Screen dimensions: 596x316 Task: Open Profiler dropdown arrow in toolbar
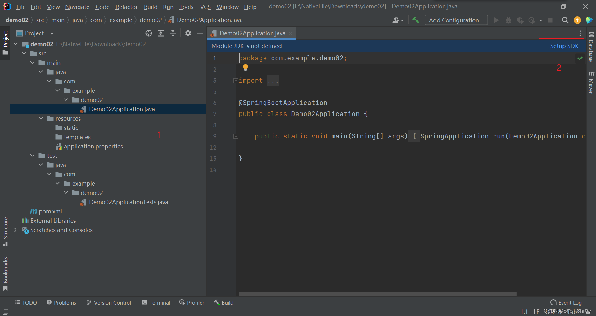pos(541,20)
